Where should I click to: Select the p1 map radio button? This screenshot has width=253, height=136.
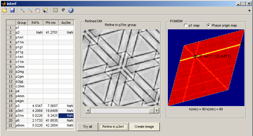186,25
